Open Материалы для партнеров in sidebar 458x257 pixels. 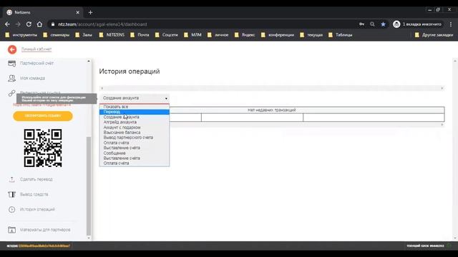(x=45, y=230)
